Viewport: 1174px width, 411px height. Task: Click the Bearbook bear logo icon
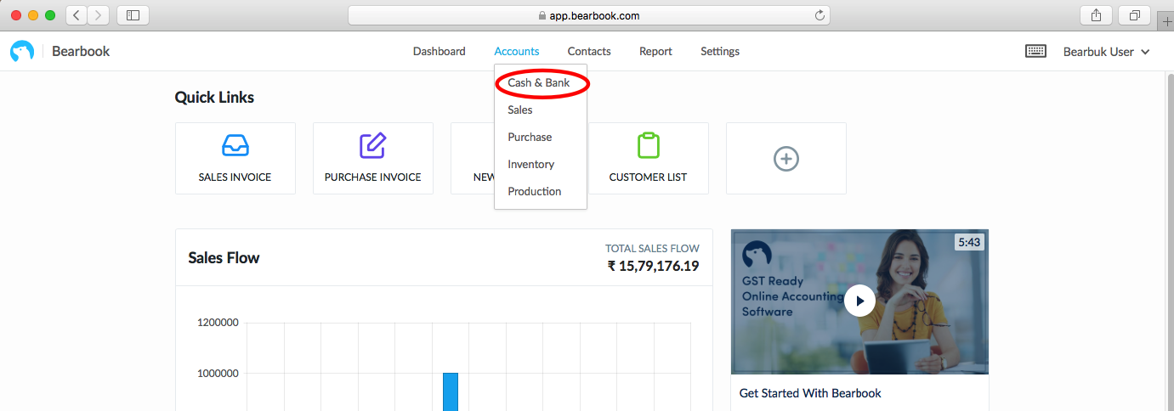(22, 52)
